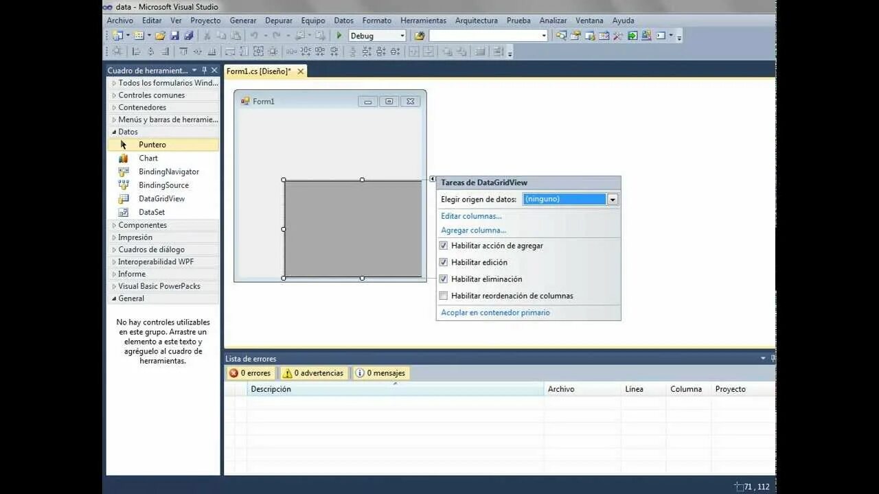Undo with the toolbar Undo arrow
Viewport: 879px width, 494px height.
pos(254,36)
